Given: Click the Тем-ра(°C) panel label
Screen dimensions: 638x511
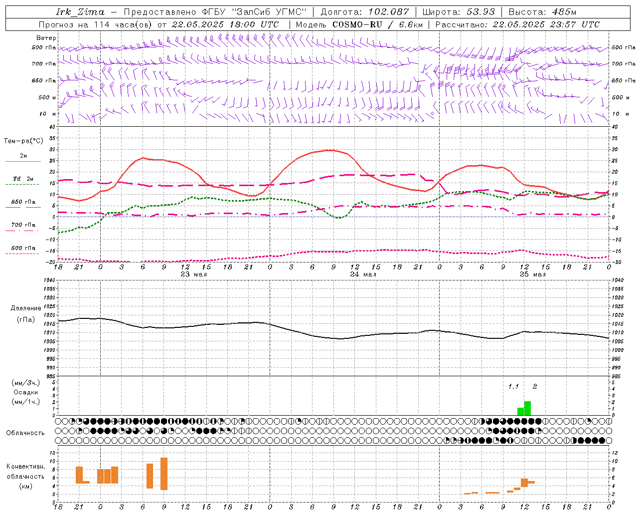Looking at the screenshot, I should 23,141.
